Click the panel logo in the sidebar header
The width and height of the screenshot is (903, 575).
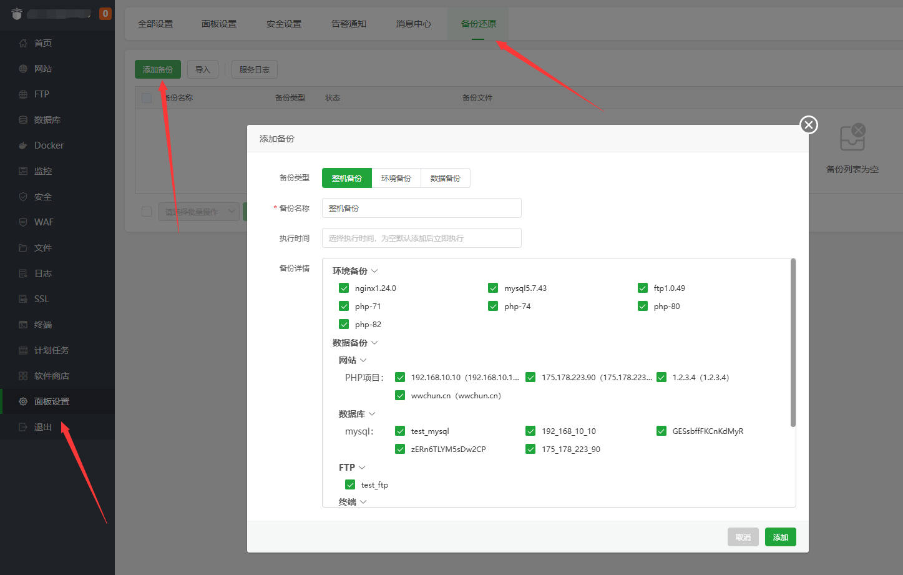click(17, 13)
